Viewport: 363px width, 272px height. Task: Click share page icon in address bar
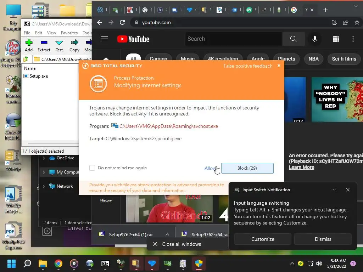[346, 22]
